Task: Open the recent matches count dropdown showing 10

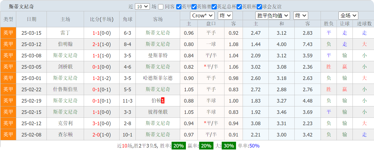Action: tap(142, 7)
